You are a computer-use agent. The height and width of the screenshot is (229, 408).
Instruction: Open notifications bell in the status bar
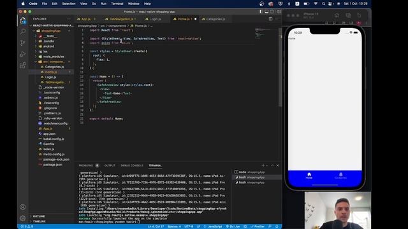tap(277, 226)
